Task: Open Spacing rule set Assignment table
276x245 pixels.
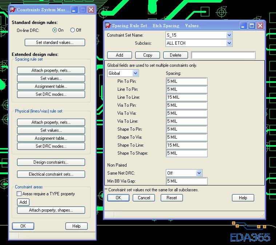Action: click(51, 86)
